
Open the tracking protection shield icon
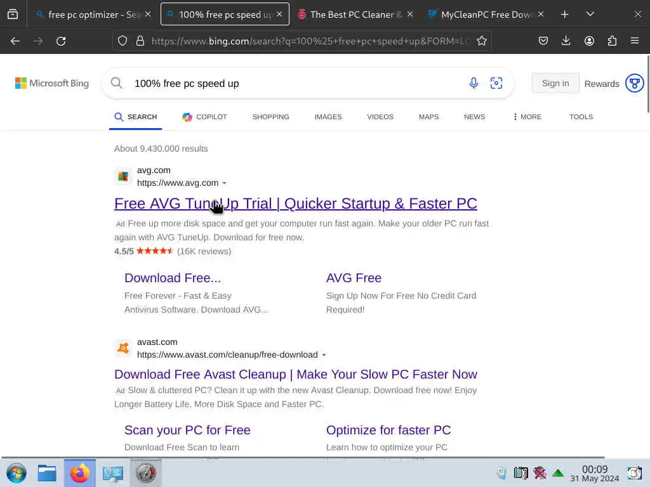tap(123, 41)
